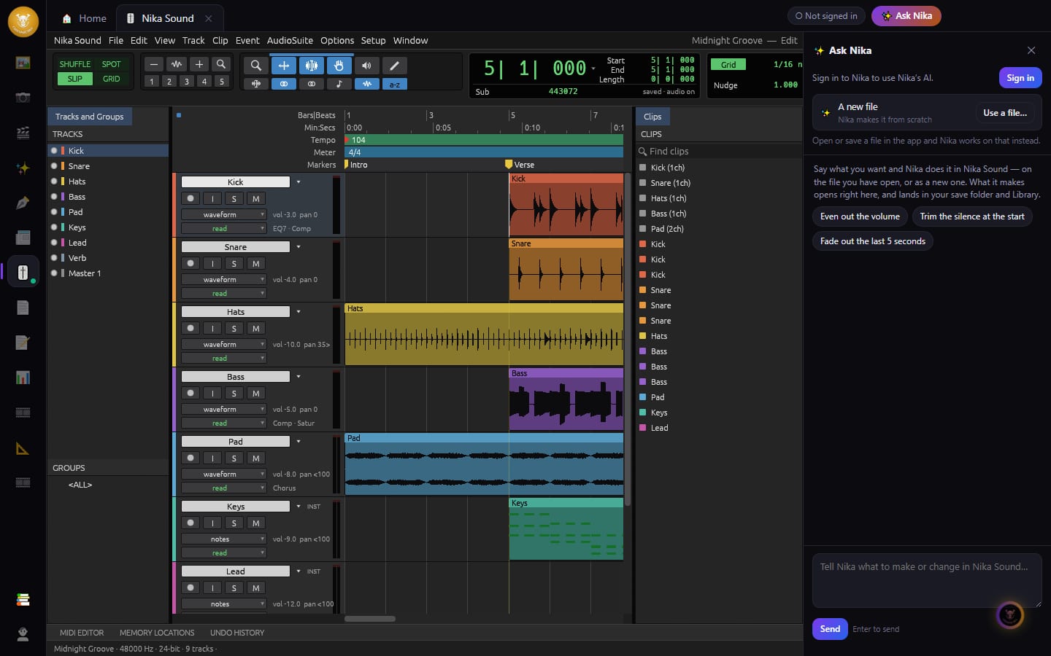Expand the Kick track name options arrow
Screen dimensions: 1051x656
click(x=299, y=181)
